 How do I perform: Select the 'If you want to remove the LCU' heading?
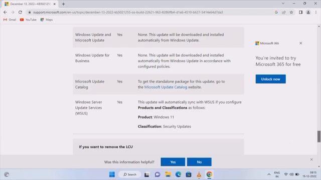tap(106, 146)
